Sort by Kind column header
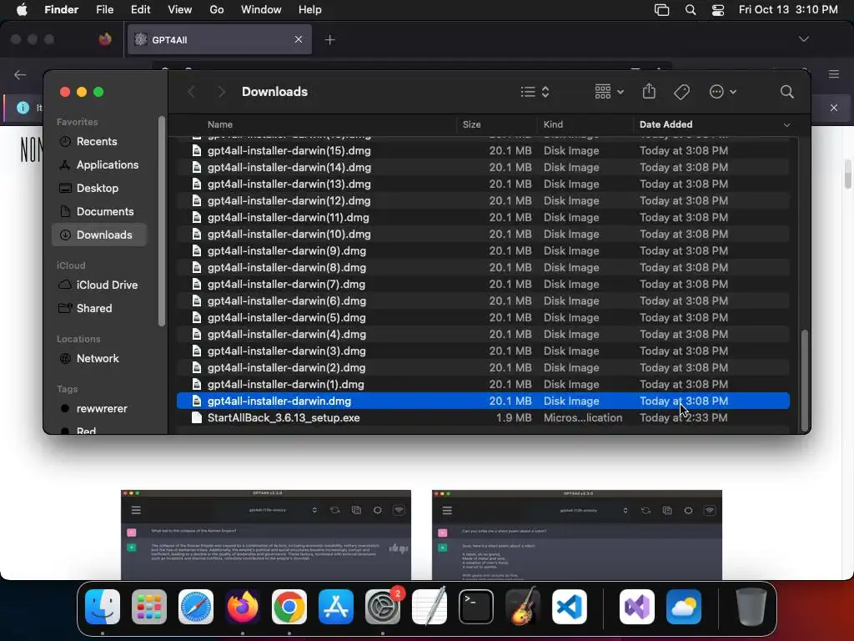854x641 pixels. [x=553, y=125]
